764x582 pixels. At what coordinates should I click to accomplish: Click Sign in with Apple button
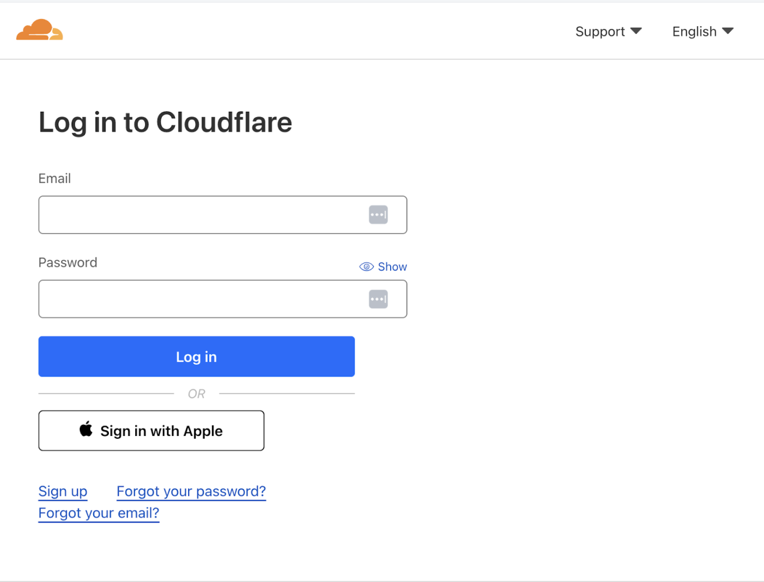pyautogui.click(x=151, y=431)
